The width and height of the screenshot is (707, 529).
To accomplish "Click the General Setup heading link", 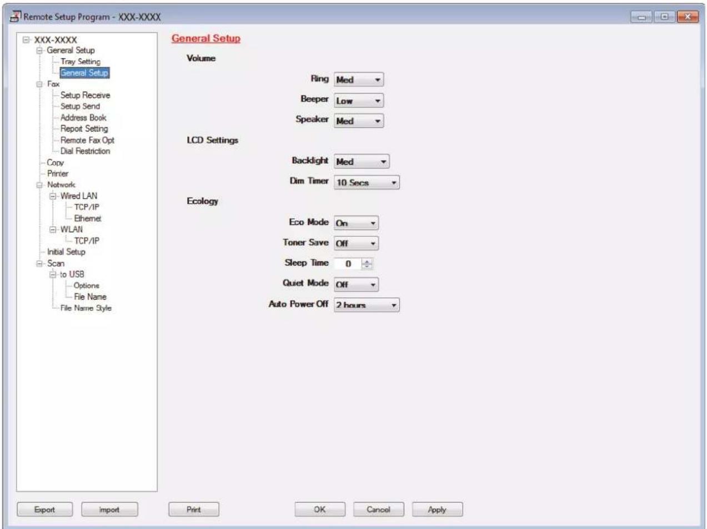I will tap(206, 38).
